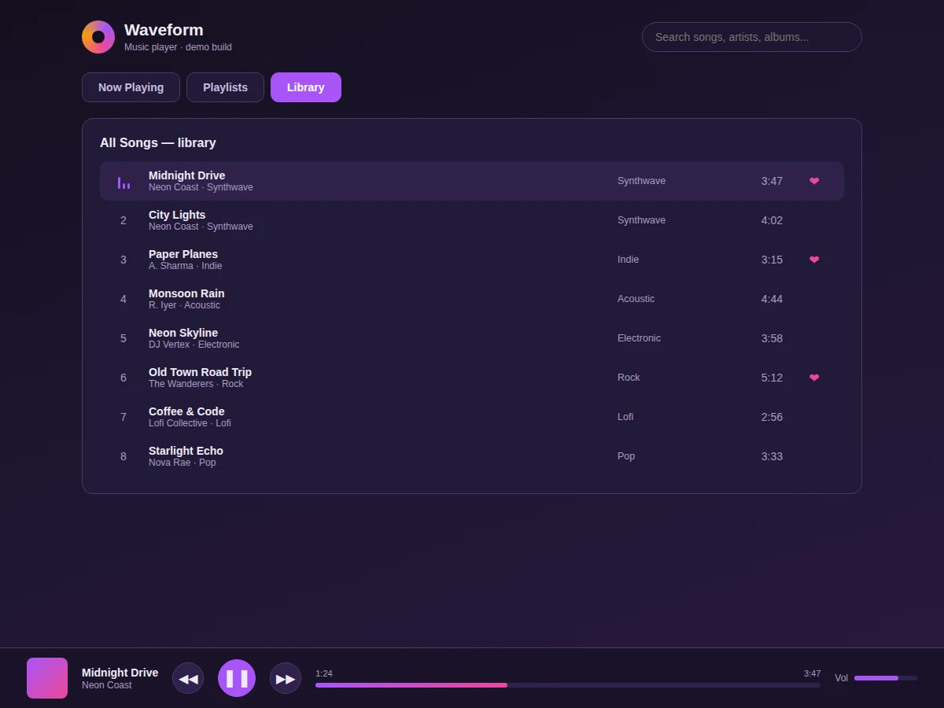This screenshot has height=708, width=944.
Task: Pause playback with the center button
Action: 237,678
